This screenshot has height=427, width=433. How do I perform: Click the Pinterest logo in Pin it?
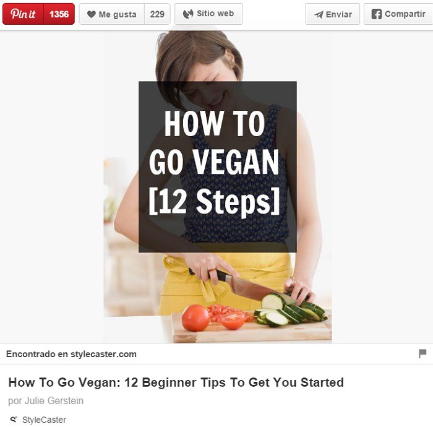point(24,14)
